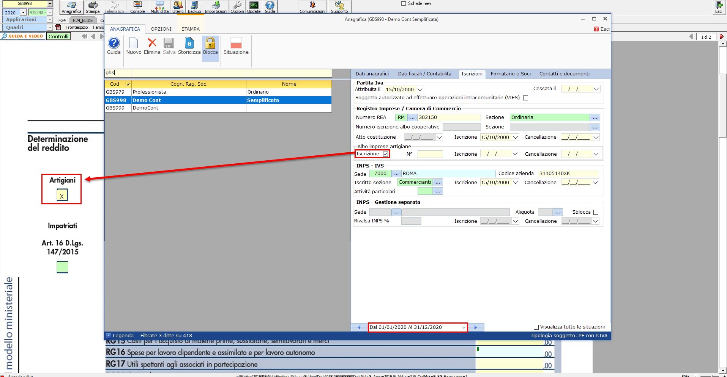
Task: Toggle the Artigiani X box
Action: click(x=62, y=196)
